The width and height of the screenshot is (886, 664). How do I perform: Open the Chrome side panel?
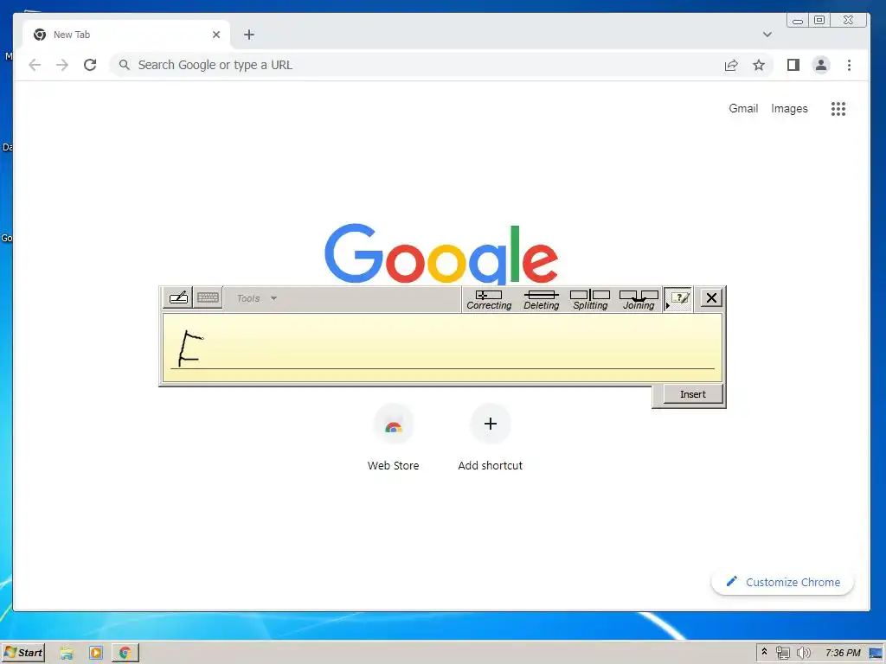793,65
